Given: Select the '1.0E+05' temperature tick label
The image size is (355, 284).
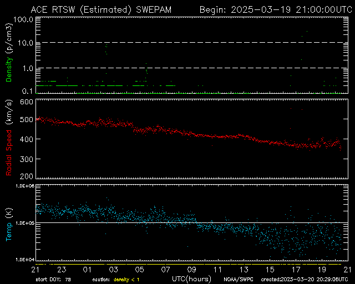Looking at the screenshot, I should coord(25,223).
